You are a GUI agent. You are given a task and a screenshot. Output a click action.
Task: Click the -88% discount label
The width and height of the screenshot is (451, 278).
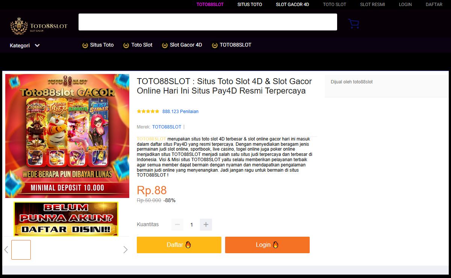[x=170, y=201]
